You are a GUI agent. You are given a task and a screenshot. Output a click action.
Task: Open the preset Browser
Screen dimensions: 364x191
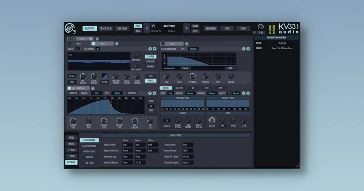(211, 29)
